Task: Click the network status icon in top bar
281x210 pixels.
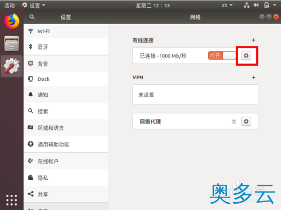Action: pyautogui.click(x=247, y=5)
